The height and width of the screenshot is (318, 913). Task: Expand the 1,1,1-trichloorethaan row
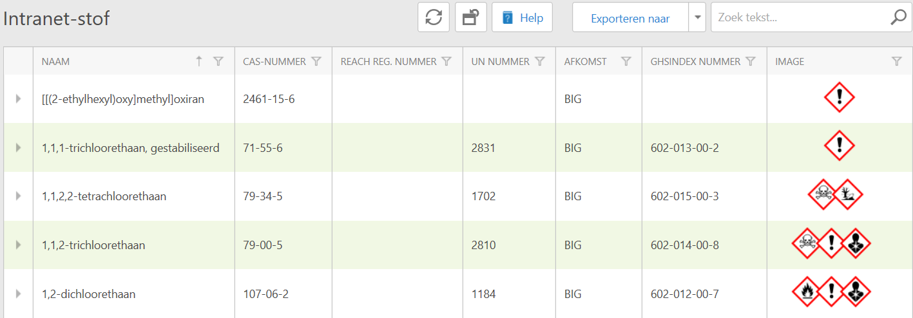pos(18,147)
